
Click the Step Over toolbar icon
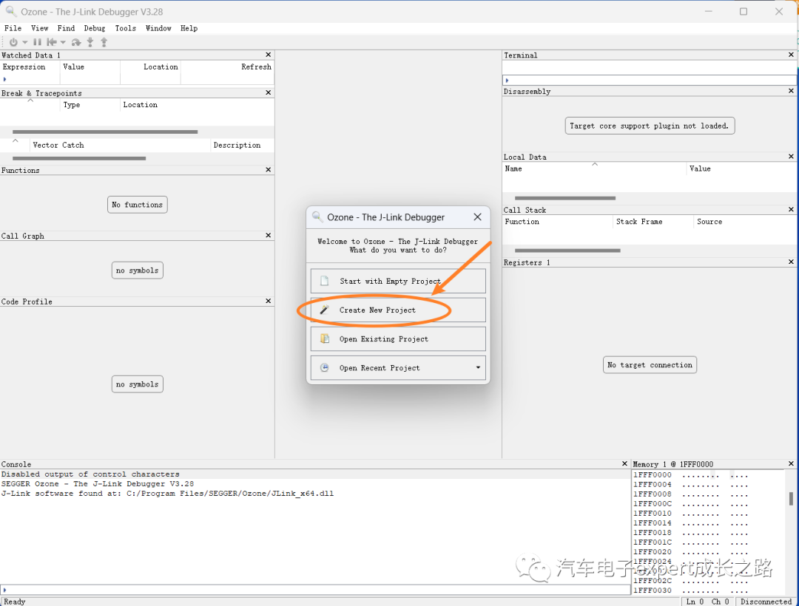76,42
